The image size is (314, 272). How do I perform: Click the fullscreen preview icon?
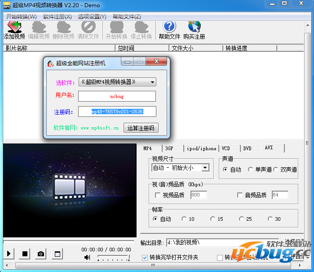coord(57,254)
